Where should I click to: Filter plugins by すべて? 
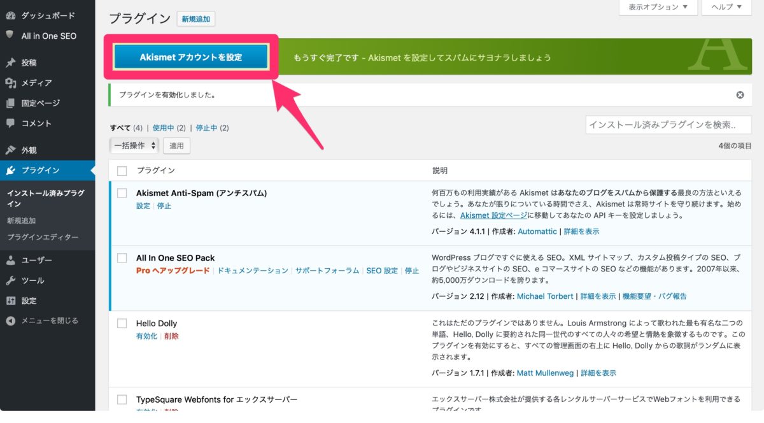click(120, 127)
